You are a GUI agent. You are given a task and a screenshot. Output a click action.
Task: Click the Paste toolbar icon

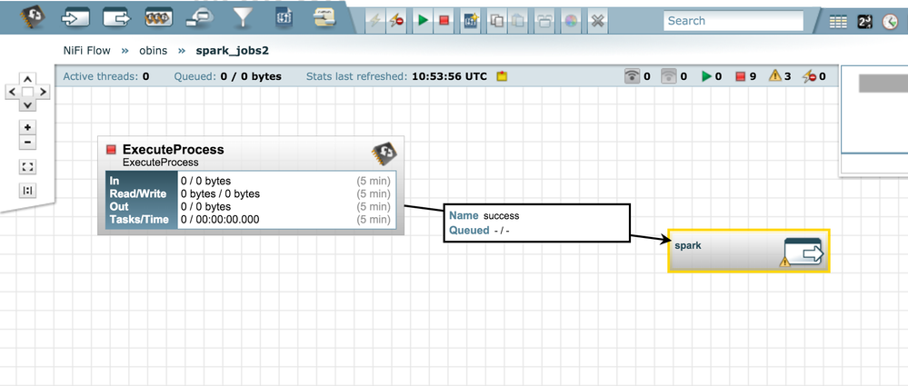(518, 21)
